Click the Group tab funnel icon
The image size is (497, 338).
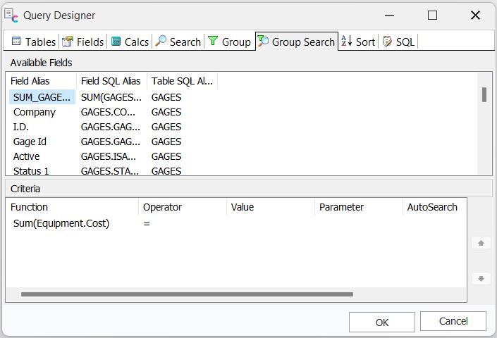[x=213, y=42]
